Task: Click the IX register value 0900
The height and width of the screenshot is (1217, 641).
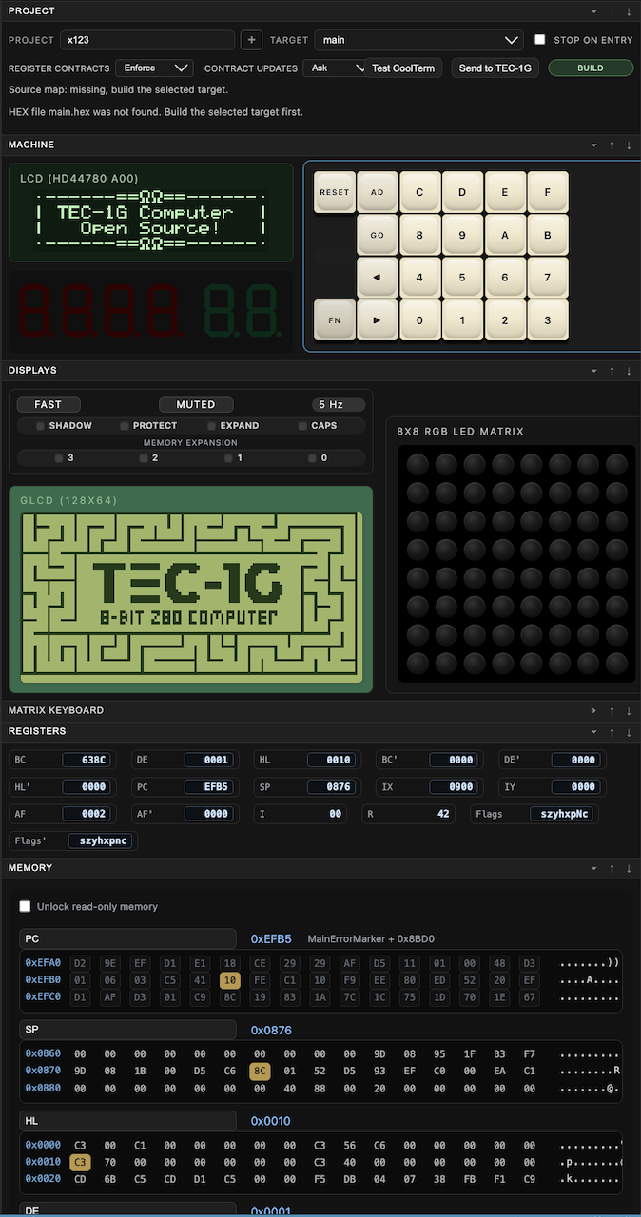Action: coord(453,787)
